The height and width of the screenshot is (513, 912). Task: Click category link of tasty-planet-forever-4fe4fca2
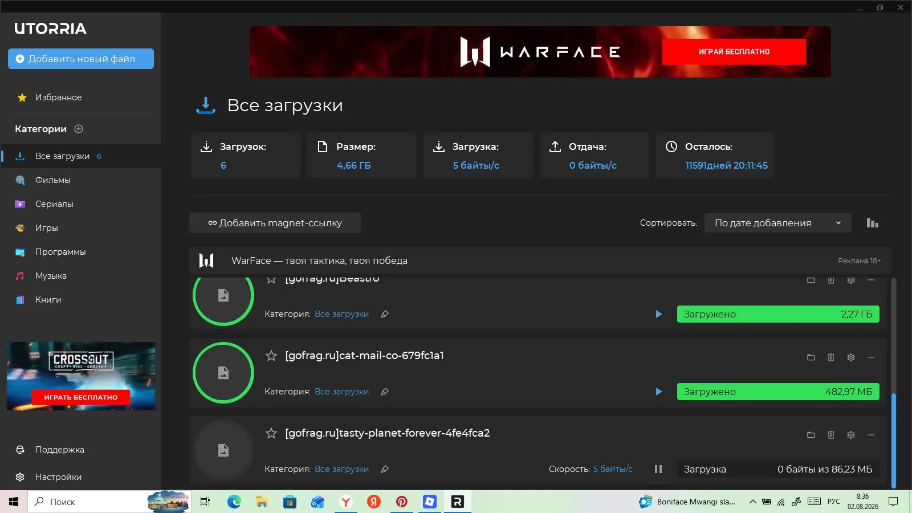[341, 469]
